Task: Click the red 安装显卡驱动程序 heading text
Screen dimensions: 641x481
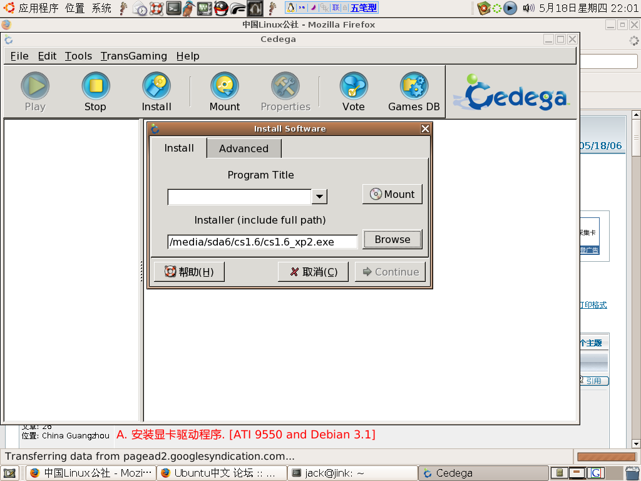Action: 245,435
